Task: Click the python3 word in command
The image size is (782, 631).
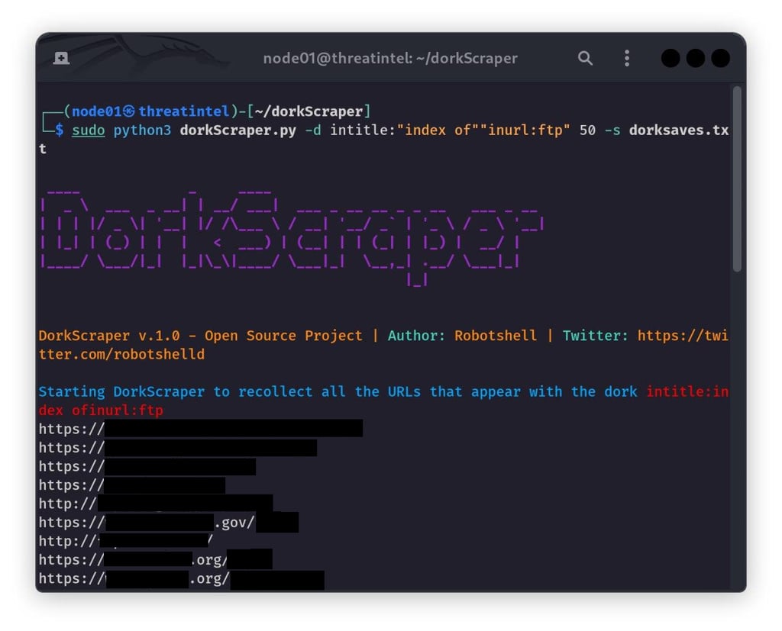Action: tap(142, 130)
